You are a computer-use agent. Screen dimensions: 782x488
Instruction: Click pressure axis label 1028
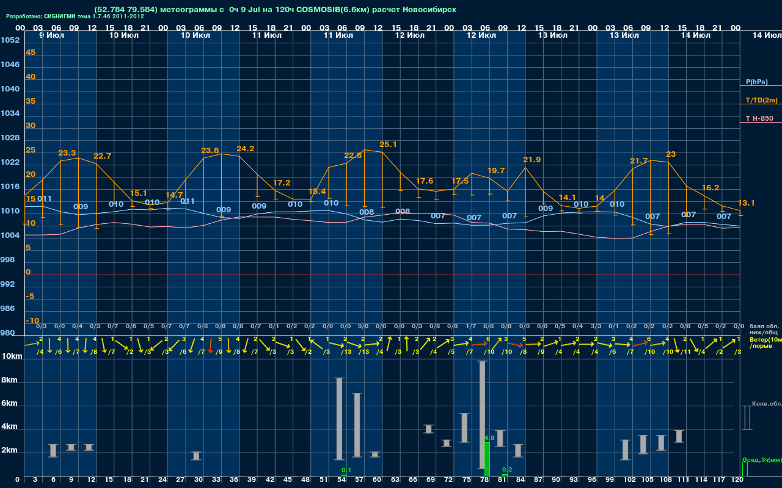10,138
